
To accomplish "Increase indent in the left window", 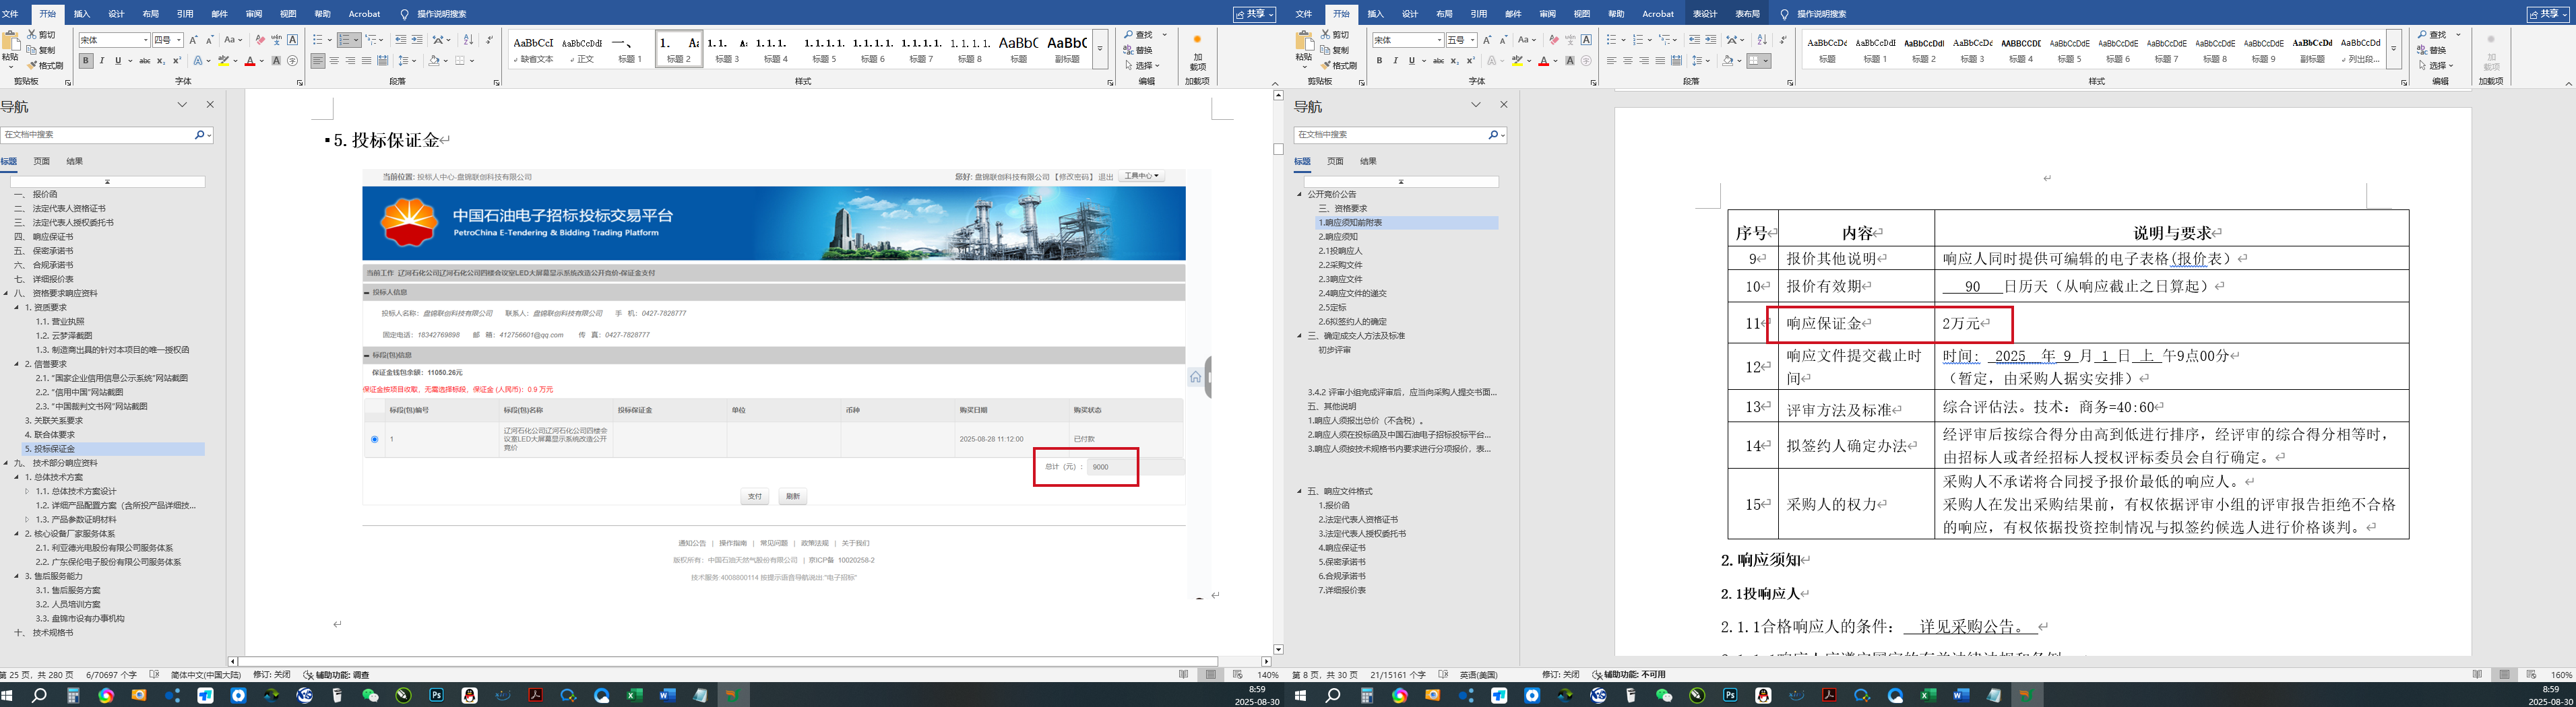I will click(417, 40).
